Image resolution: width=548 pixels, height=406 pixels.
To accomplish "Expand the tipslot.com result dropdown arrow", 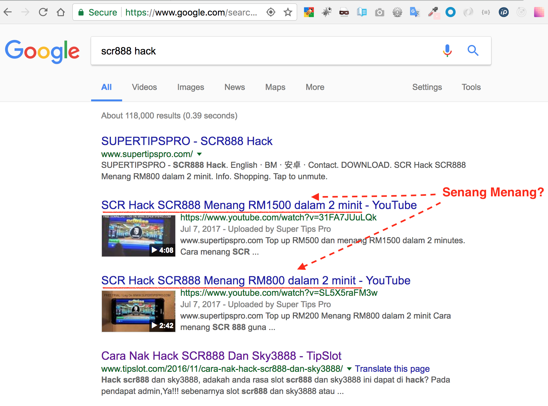I will tap(349, 369).
